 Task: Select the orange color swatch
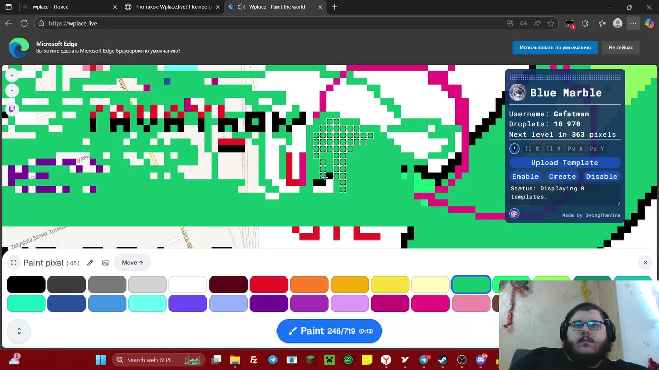click(309, 285)
